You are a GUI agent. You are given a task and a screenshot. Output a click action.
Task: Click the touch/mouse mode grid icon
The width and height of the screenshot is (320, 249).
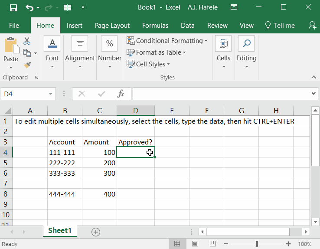(67, 8)
